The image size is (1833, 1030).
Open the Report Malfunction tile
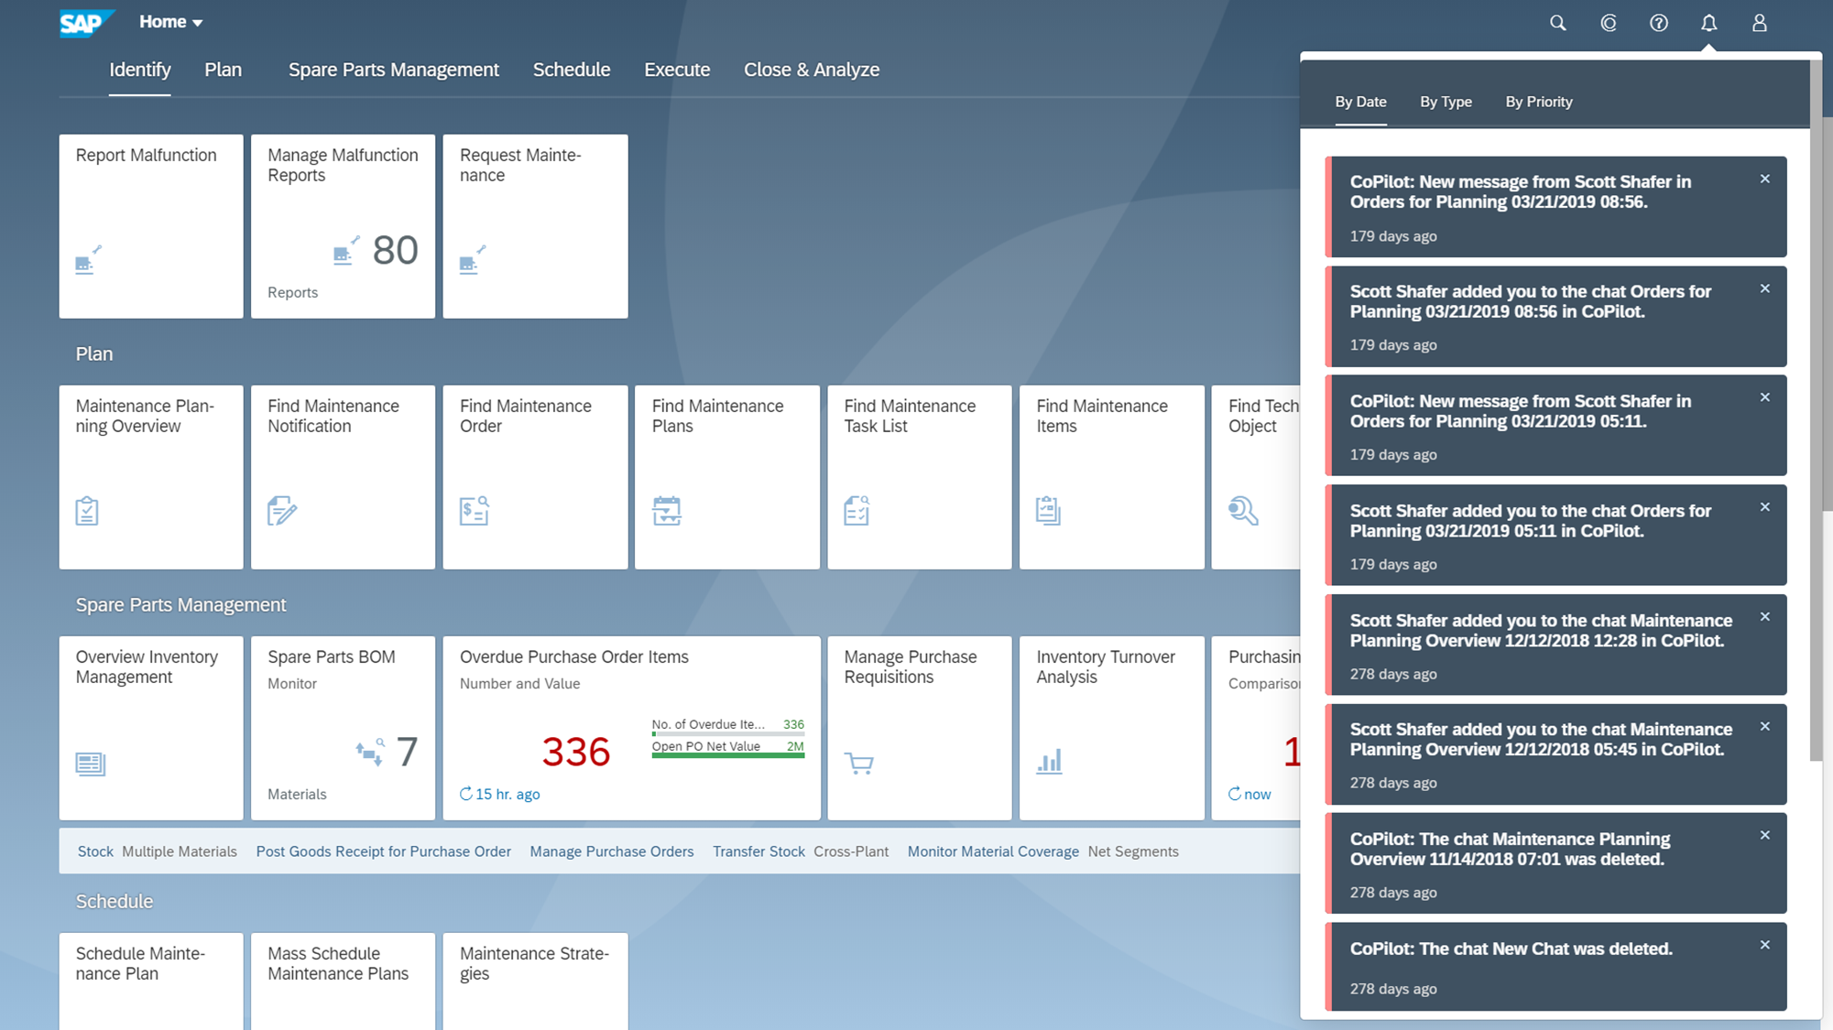[x=150, y=226]
